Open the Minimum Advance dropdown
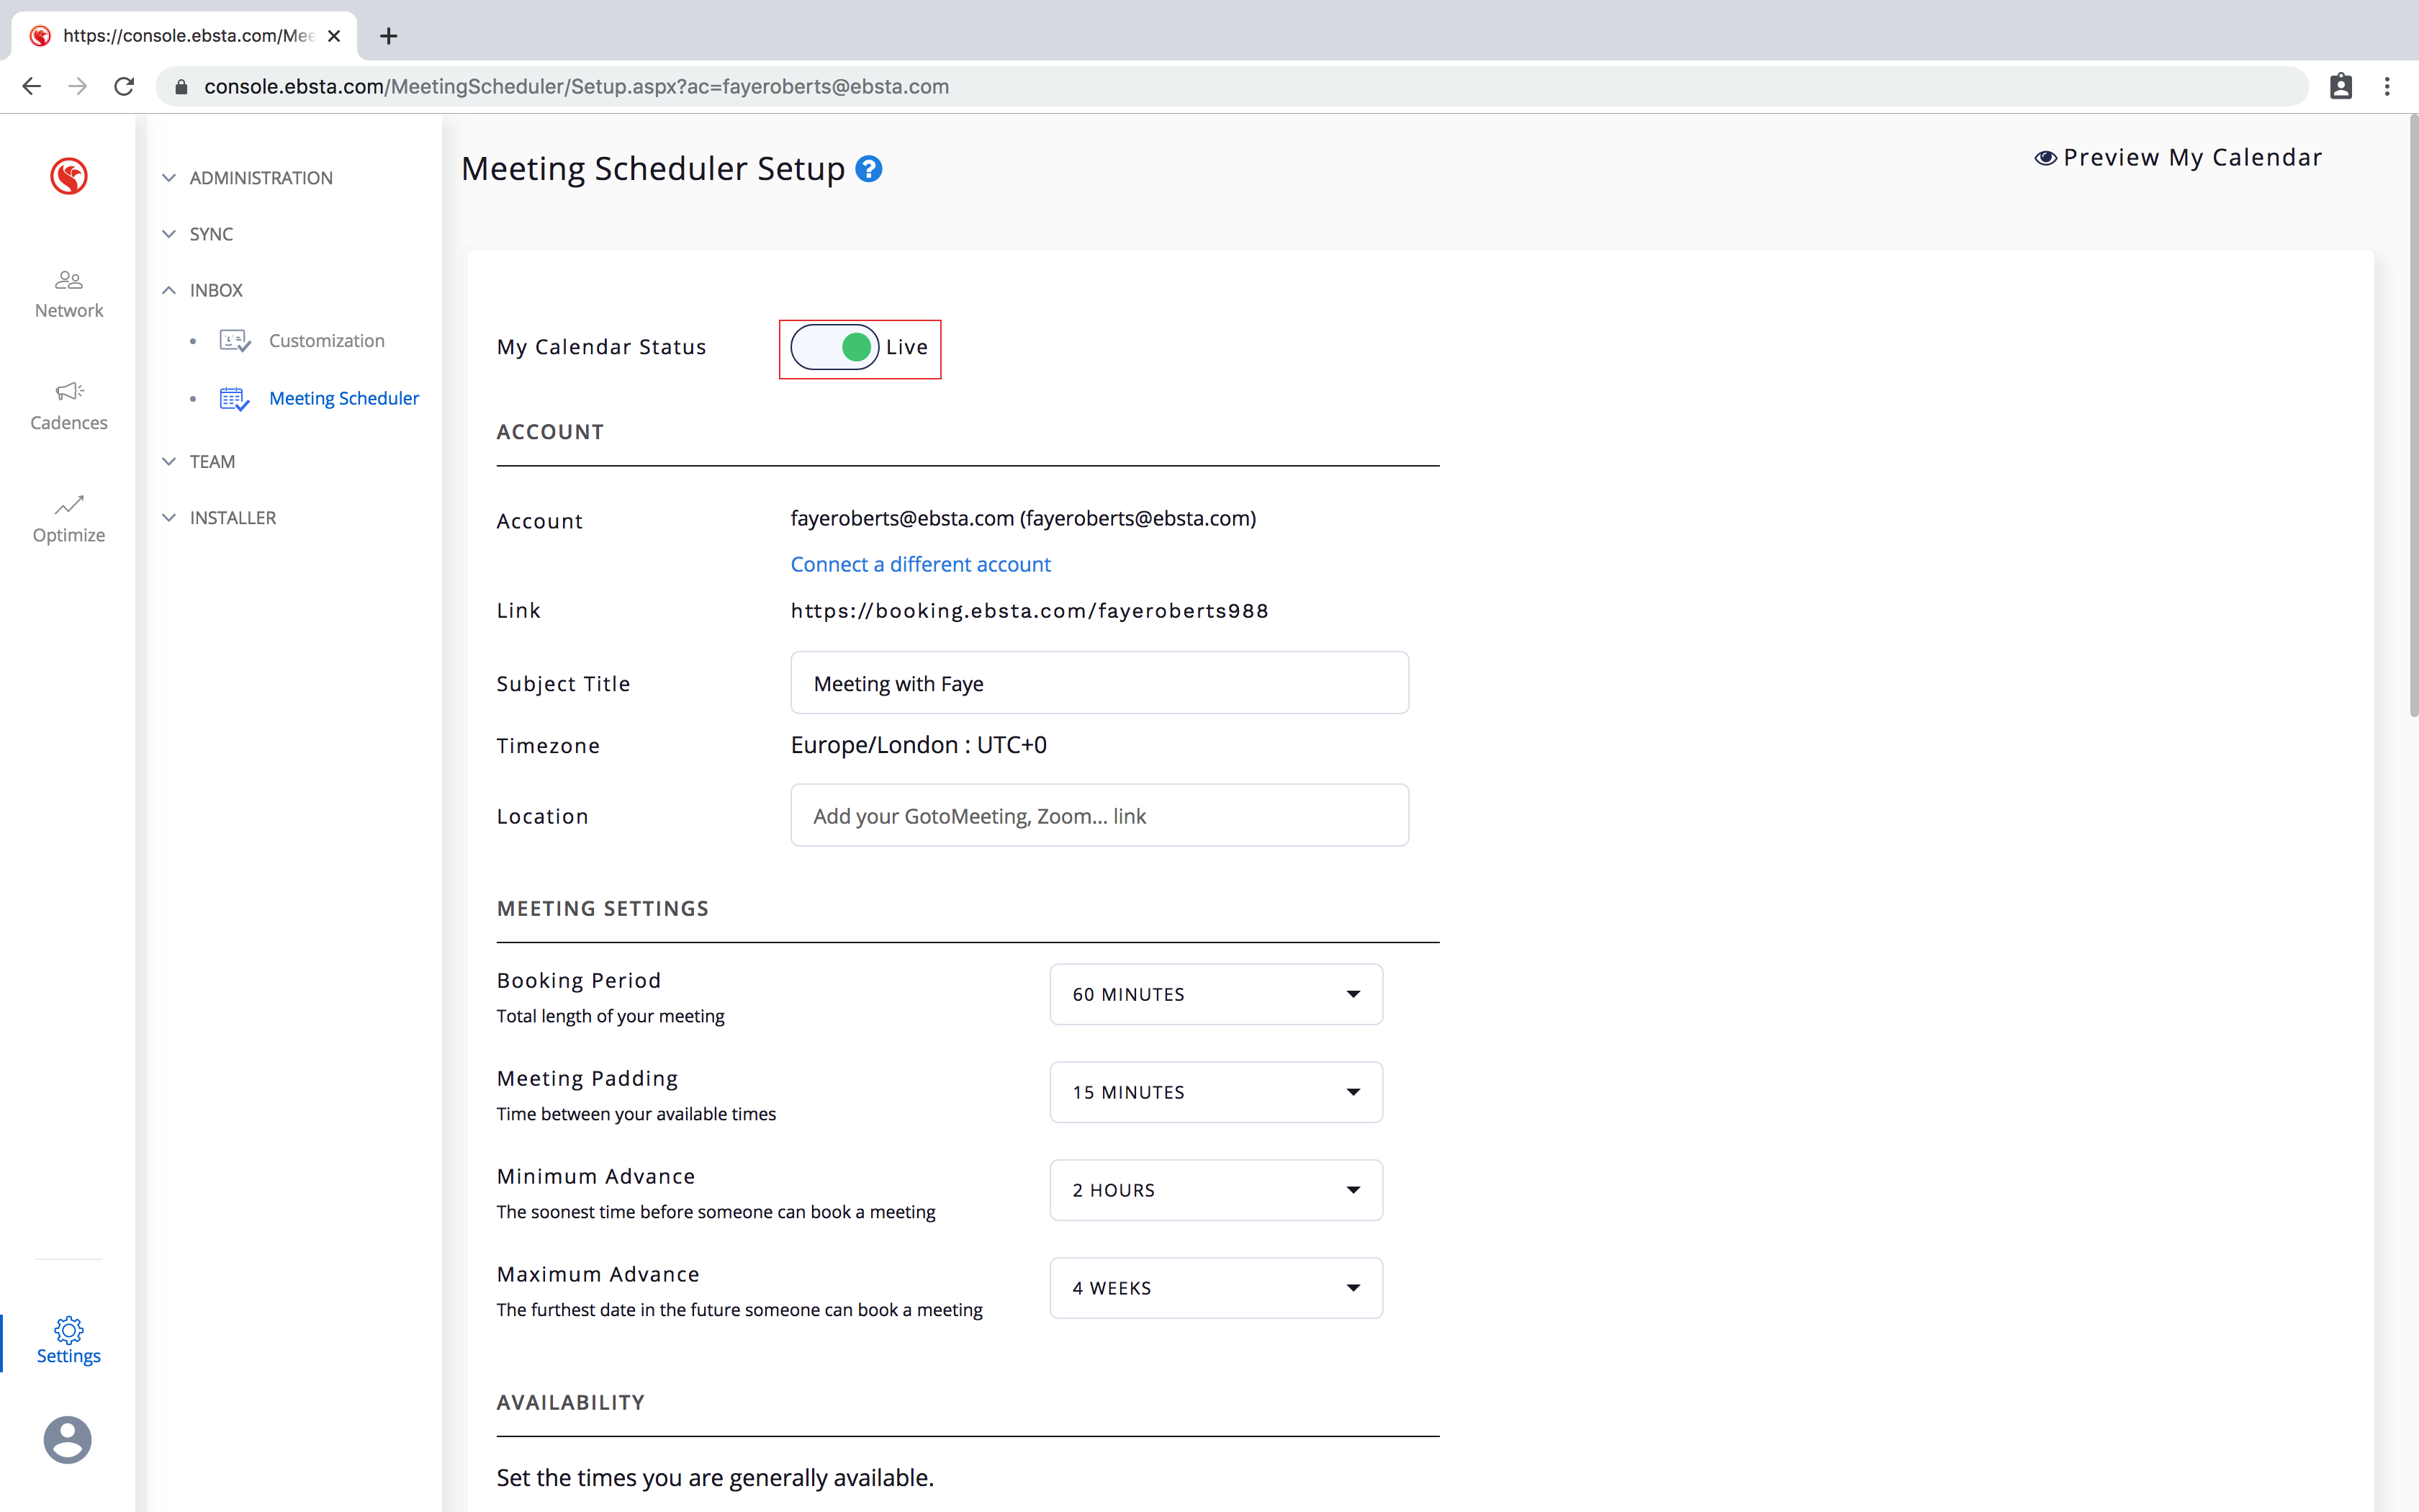This screenshot has height=1512, width=2419. coord(1215,1190)
